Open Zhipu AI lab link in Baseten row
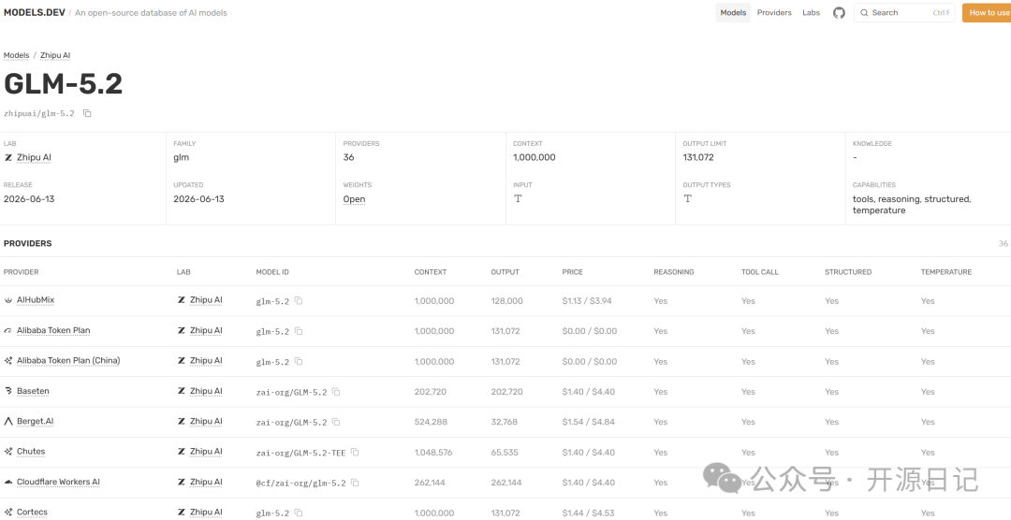The width and height of the screenshot is (1011, 520). click(x=206, y=391)
